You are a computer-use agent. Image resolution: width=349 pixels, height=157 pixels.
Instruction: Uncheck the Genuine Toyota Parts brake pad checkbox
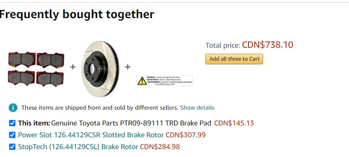12,123
